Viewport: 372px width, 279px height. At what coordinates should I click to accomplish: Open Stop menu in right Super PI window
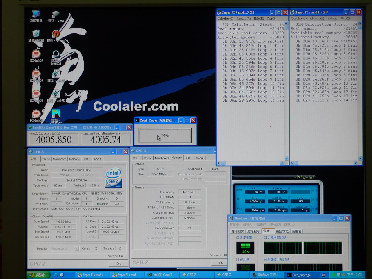(x=345, y=18)
